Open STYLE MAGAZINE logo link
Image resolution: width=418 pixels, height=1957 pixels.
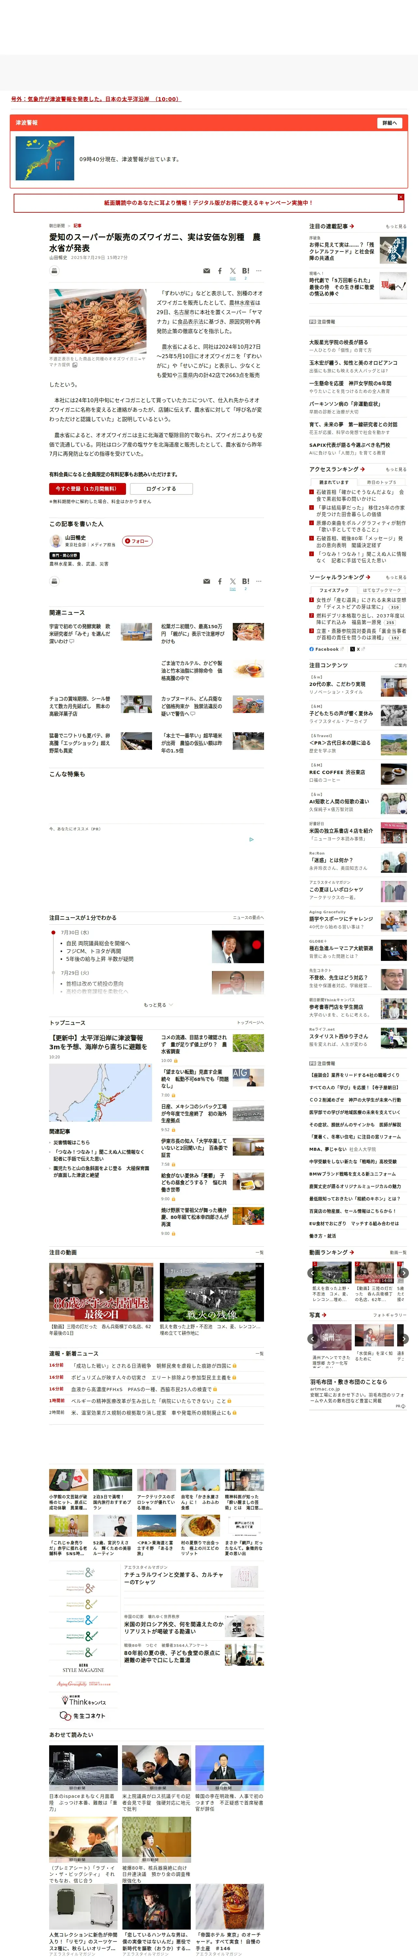tap(83, 1668)
